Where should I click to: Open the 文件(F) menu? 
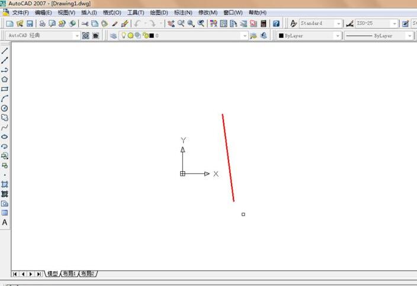point(21,12)
